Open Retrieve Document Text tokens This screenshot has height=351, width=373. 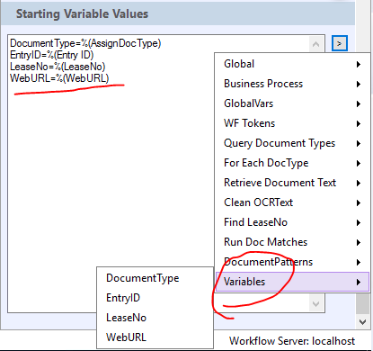[x=292, y=183]
